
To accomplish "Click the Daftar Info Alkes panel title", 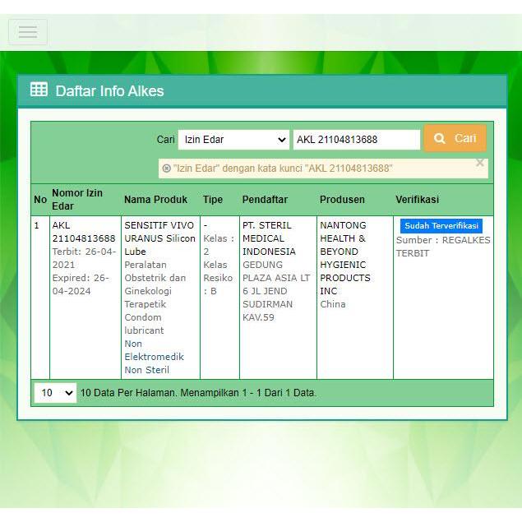I will (x=109, y=90).
